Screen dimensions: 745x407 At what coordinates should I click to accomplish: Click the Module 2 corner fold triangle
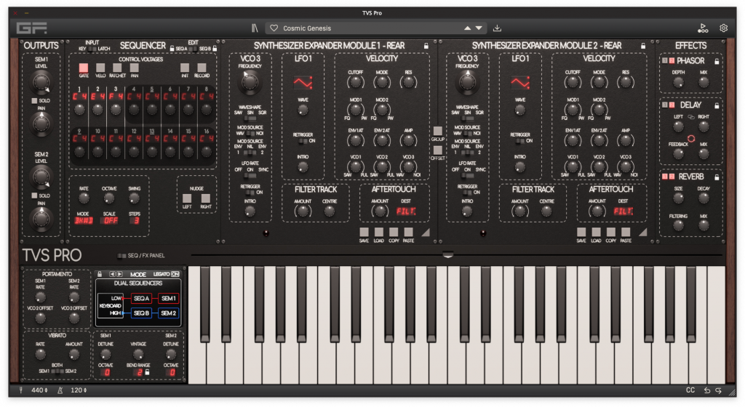[642, 232]
